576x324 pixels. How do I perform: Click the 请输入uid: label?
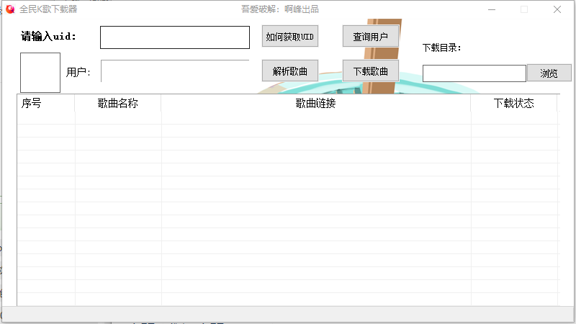click(x=48, y=37)
